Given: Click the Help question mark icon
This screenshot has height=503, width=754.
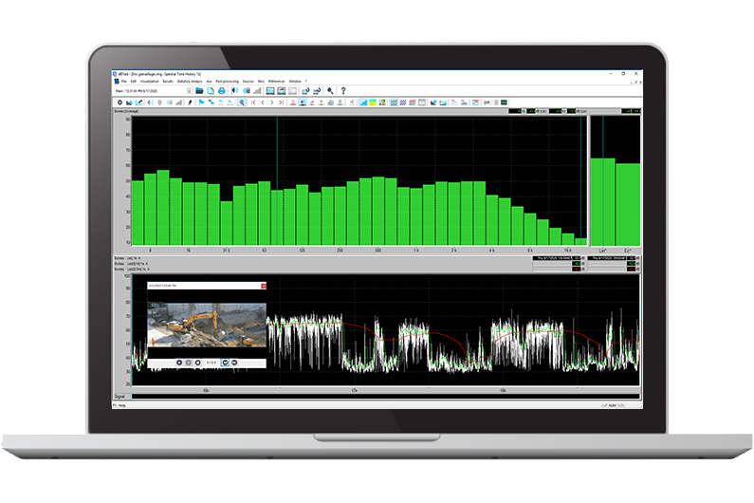Looking at the screenshot, I should [342, 91].
